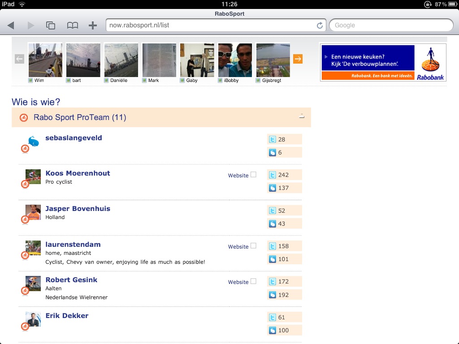Reload page with the refresh icon
Viewport: 459px width, 344px height.
click(x=320, y=26)
